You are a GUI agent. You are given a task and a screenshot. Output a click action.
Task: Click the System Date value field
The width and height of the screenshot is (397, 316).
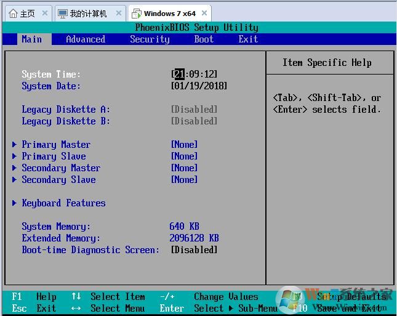tap(199, 86)
